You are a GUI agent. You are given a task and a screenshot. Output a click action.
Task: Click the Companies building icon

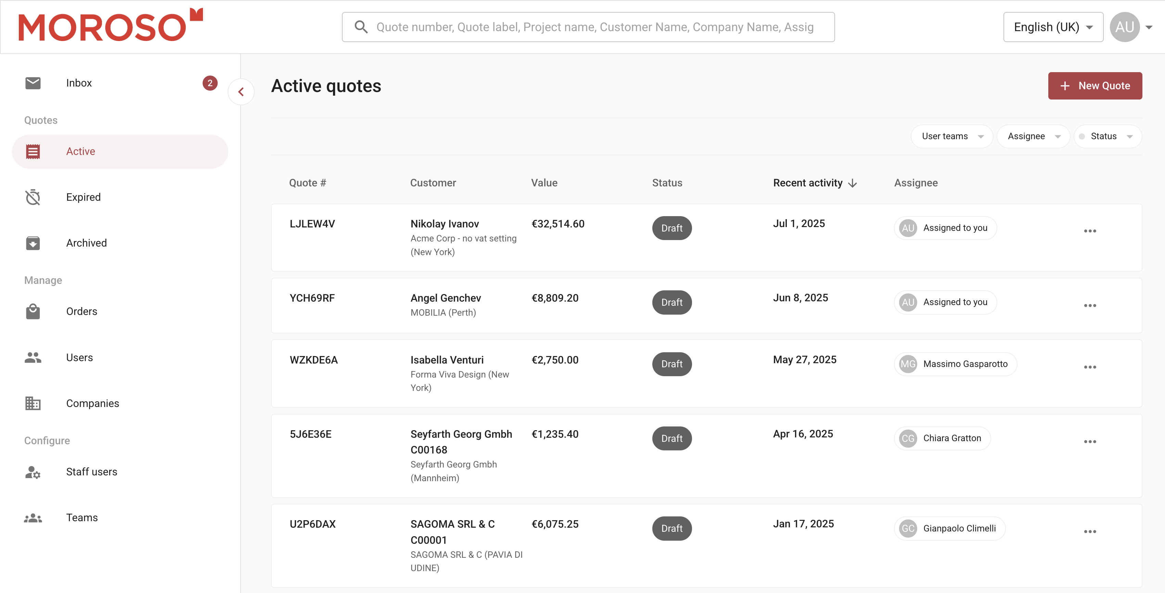[x=33, y=403]
